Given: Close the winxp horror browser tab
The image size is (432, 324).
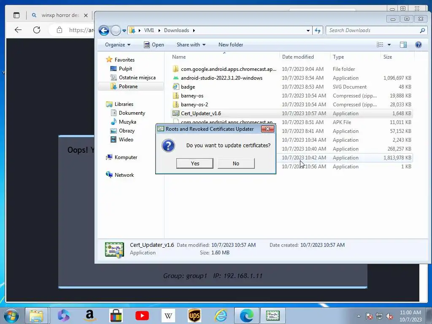Looking at the screenshot, I should pos(86,16).
